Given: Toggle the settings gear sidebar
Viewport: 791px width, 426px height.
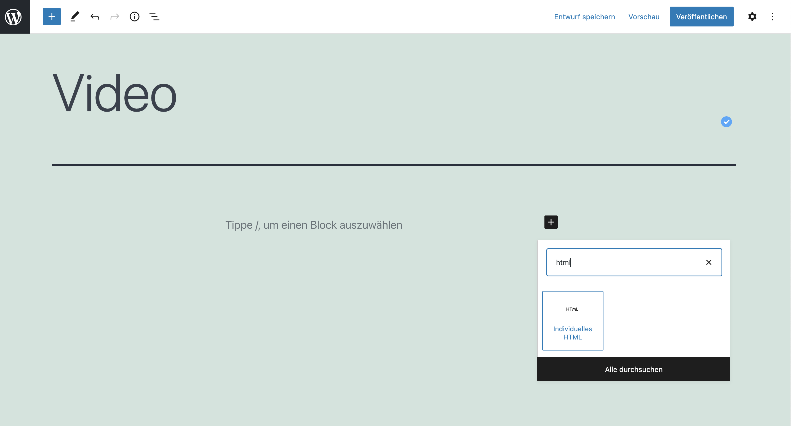Looking at the screenshot, I should tap(752, 17).
